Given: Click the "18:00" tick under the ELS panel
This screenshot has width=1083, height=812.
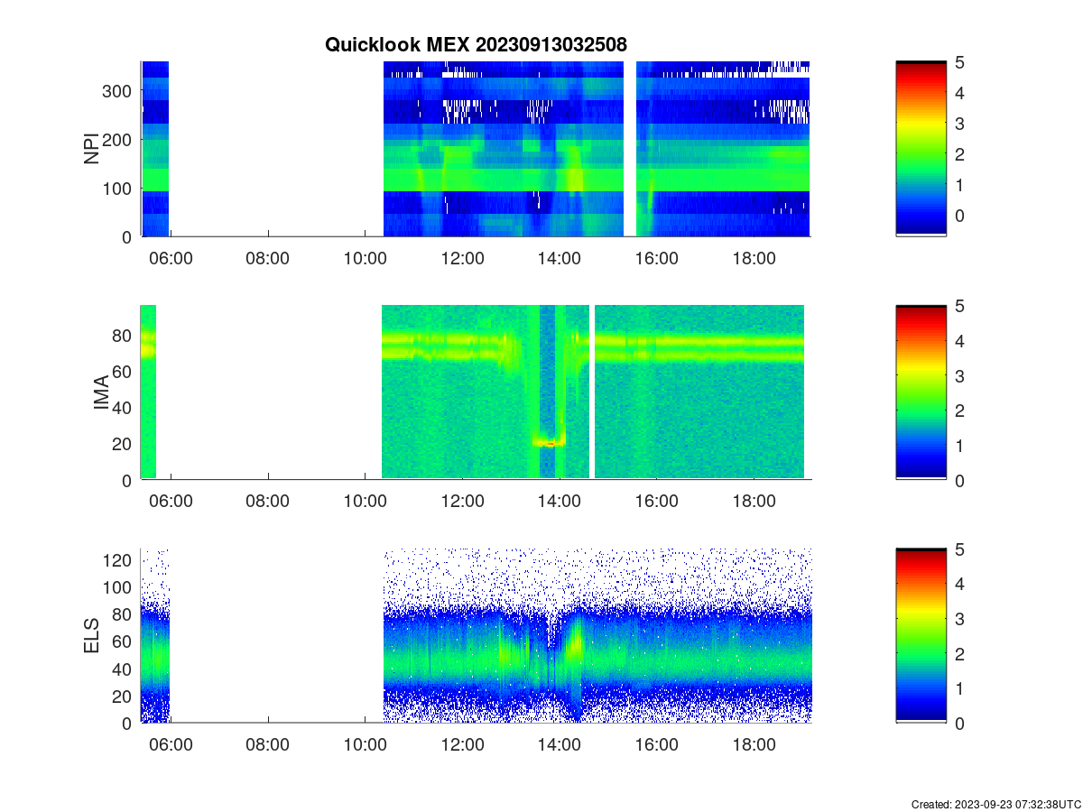Looking at the screenshot, I should tap(754, 744).
